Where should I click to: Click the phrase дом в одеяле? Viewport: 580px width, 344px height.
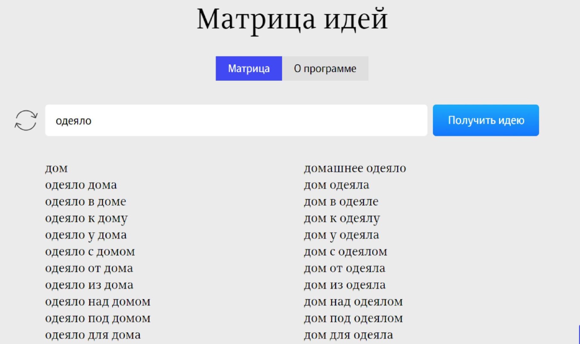pos(341,201)
